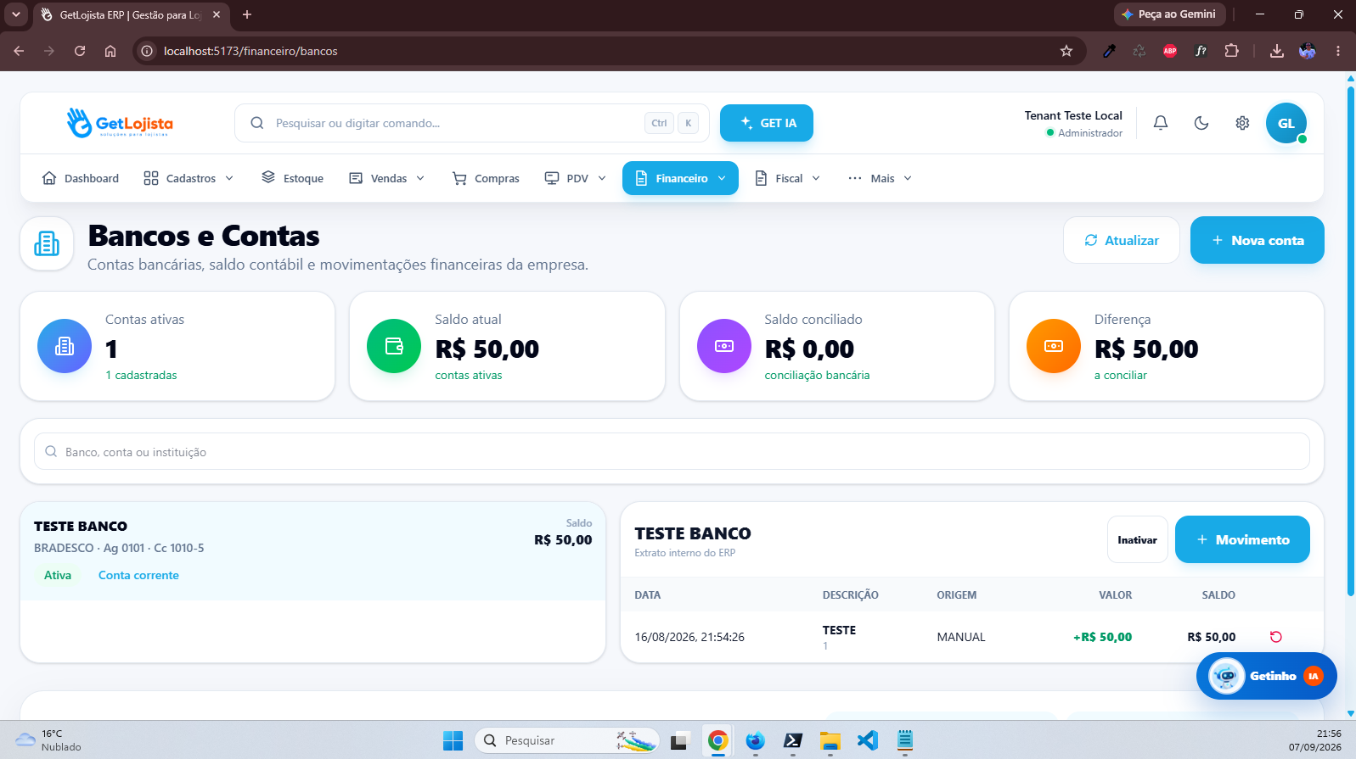Image resolution: width=1356 pixels, height=759 pixels.
Task: Open the AdBlock Plus extension icon
Action: click(x=1170, y=51)
